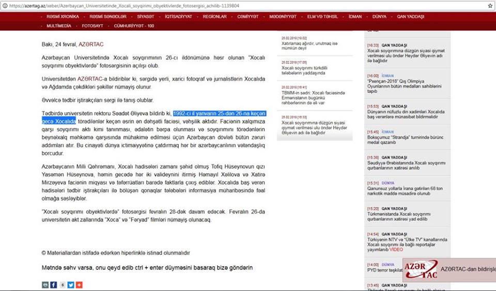
Task: Click QAN YADDAŞI tag at 14:54
Action: [x=394, y=234]
